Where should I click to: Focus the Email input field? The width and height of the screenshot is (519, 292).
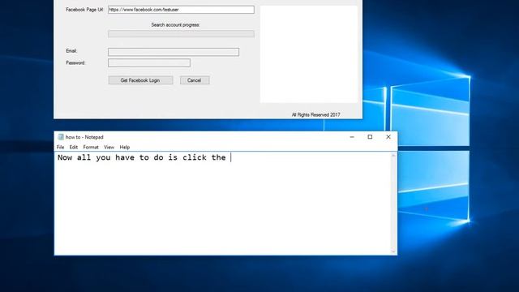(174, 52)
